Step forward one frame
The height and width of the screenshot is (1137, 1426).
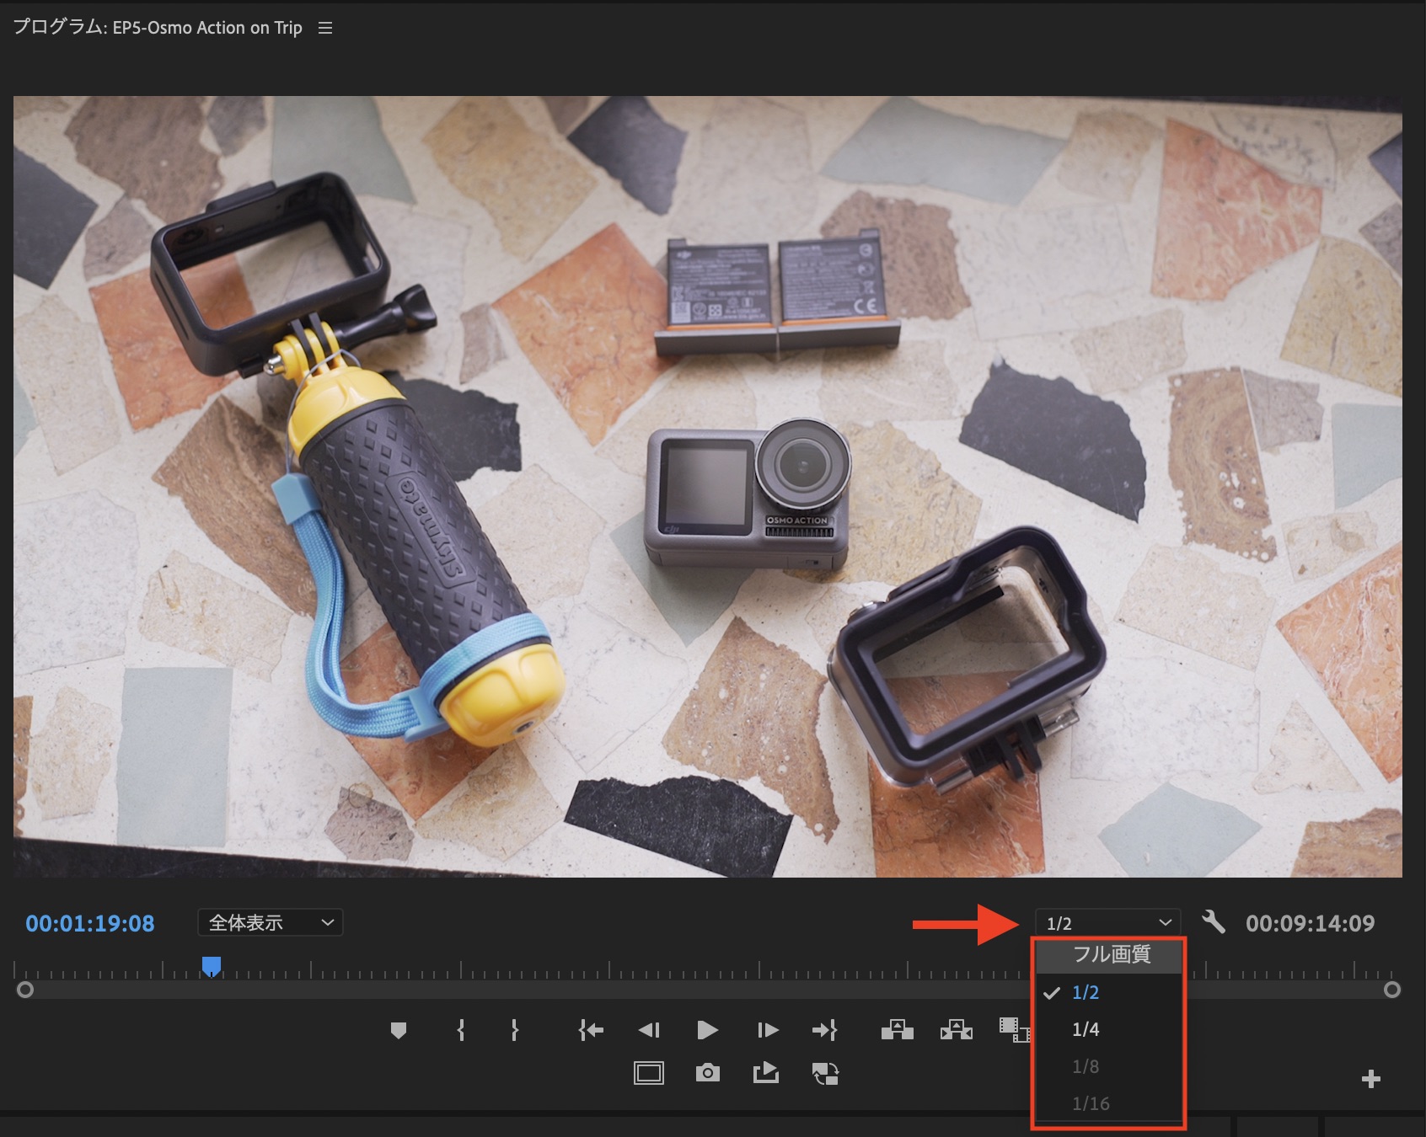(767, 1030)
